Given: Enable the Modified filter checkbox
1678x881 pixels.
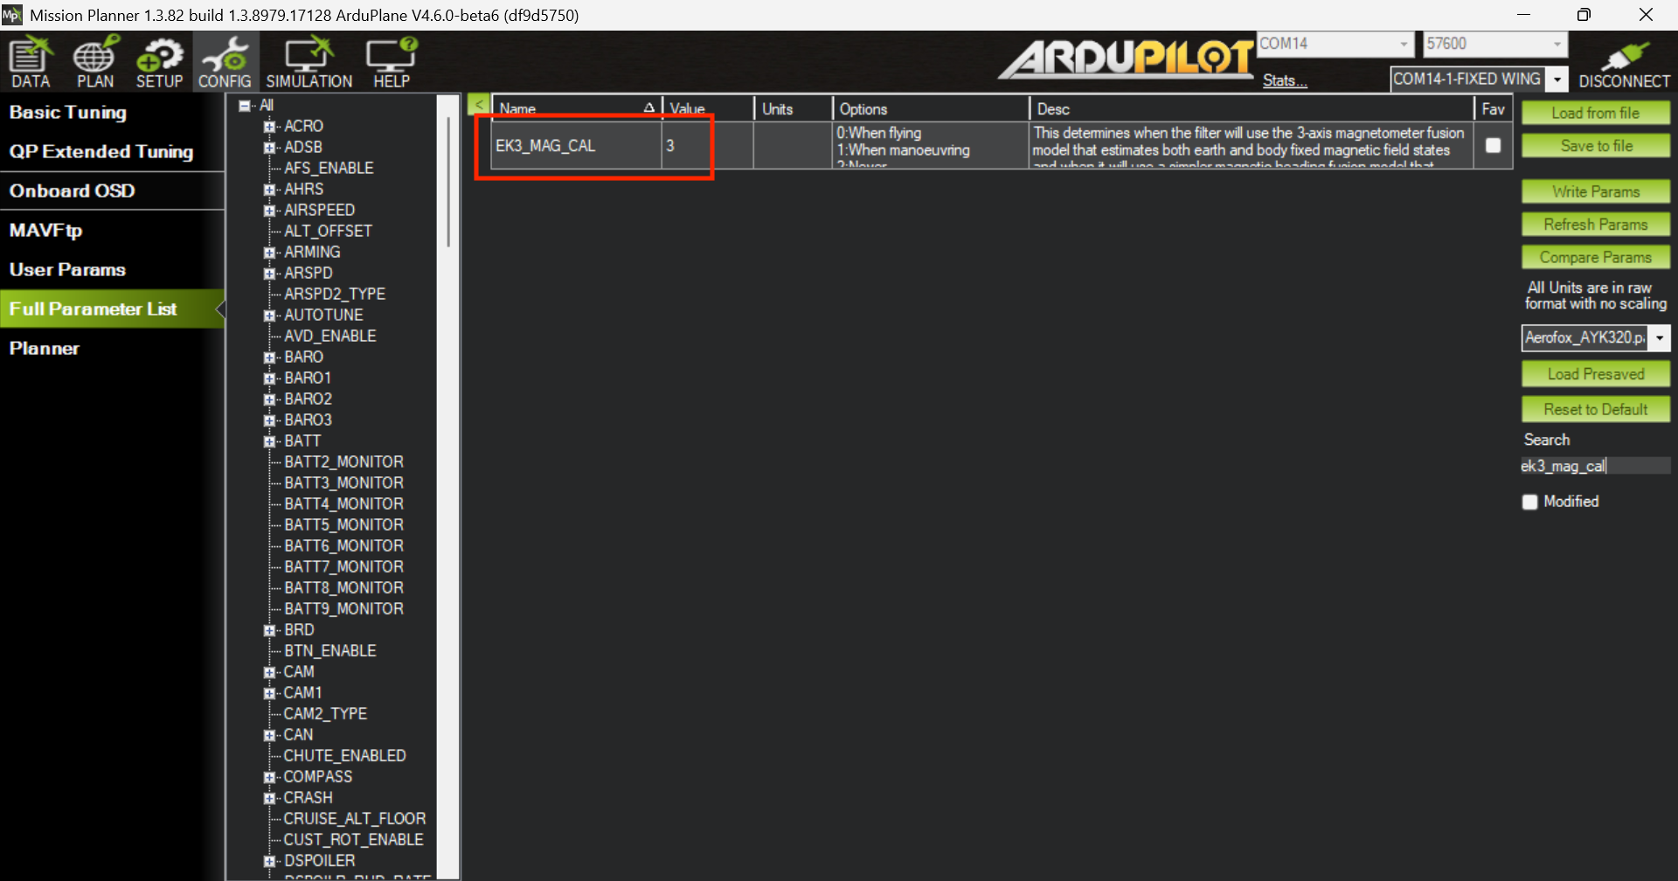Looking at the screenshot, I should pyautogui.click(x=1529, y=502).
